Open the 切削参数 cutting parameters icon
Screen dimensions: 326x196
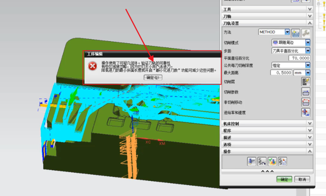[306, 92]
